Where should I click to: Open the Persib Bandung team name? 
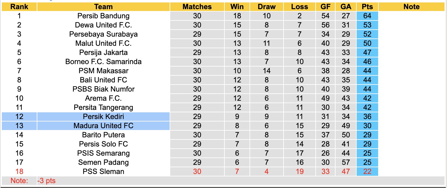pos(103,16)
